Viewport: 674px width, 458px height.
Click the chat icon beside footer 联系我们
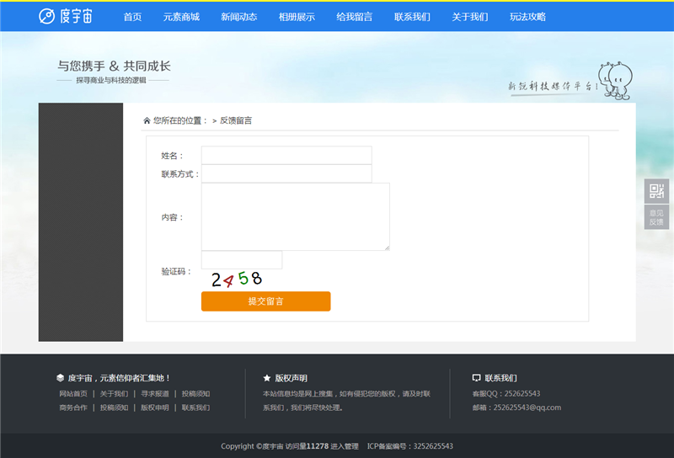point(477,378)
